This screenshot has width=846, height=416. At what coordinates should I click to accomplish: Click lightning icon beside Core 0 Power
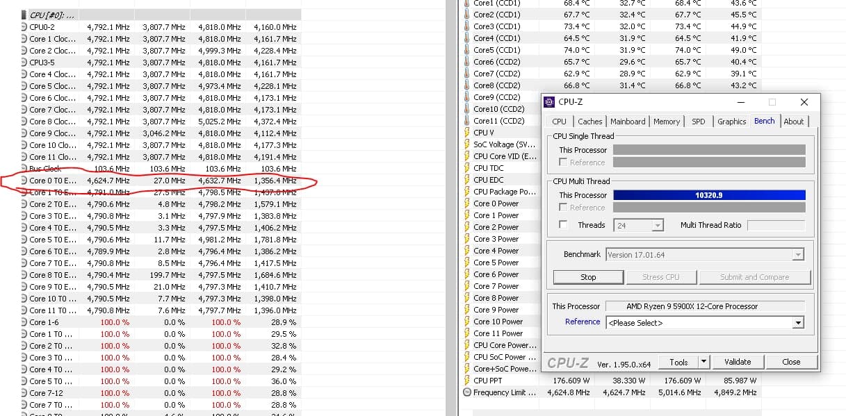pyautogui.click(x=467, y=203)
